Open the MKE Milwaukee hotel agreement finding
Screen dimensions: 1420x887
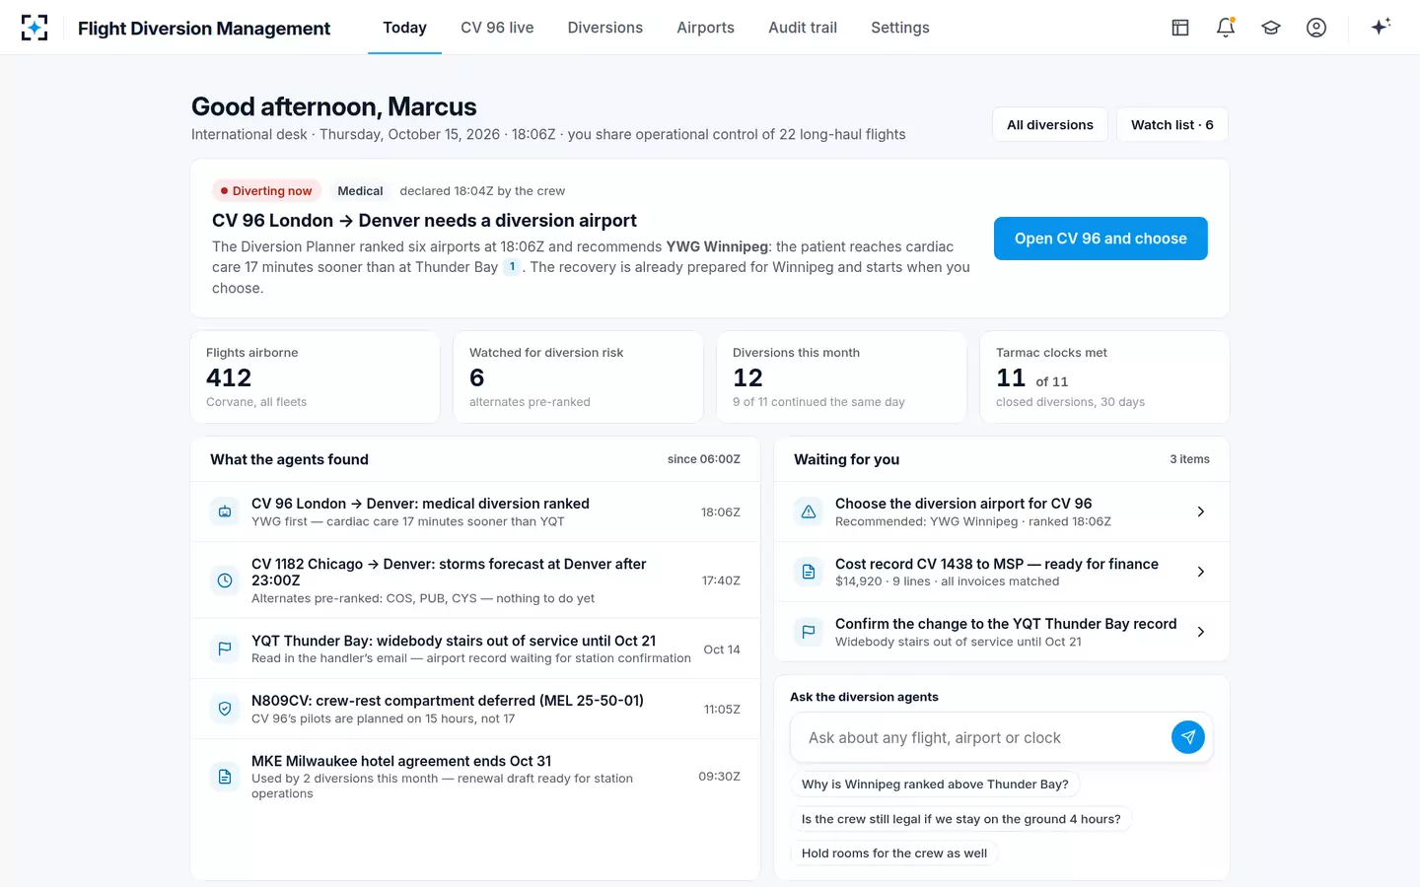coord(475,777)
